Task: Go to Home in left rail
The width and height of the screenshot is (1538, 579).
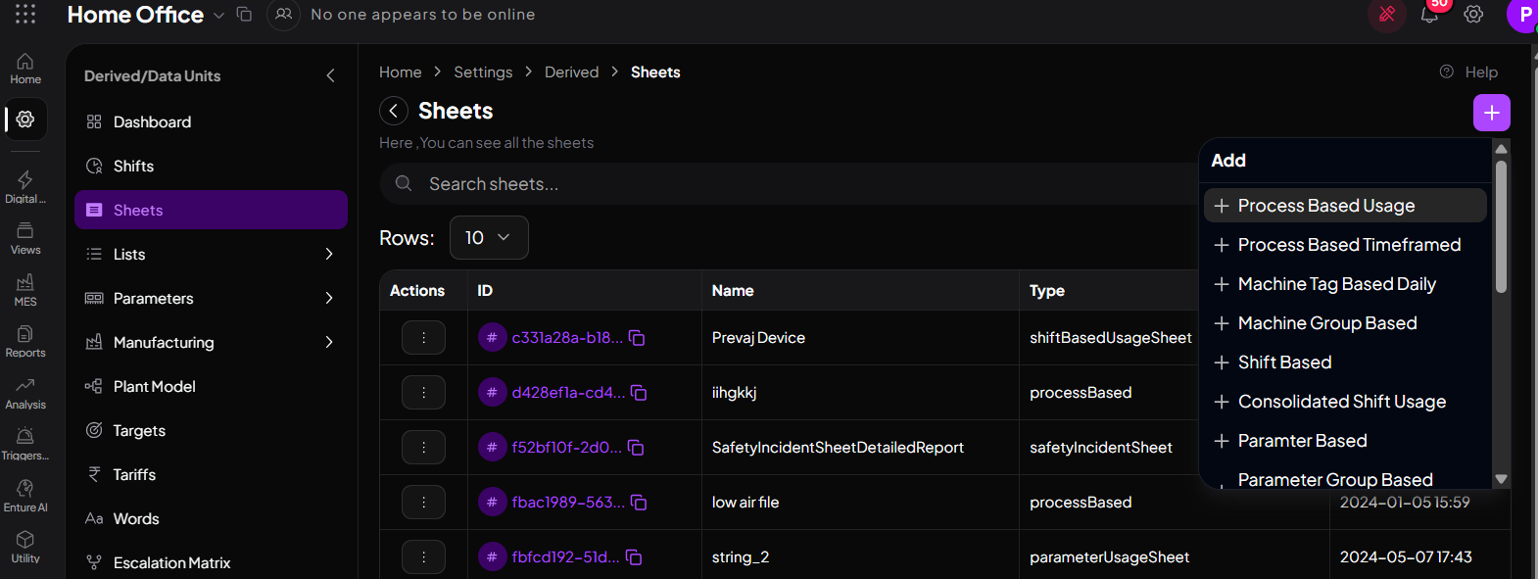Action: coord(25,69)
